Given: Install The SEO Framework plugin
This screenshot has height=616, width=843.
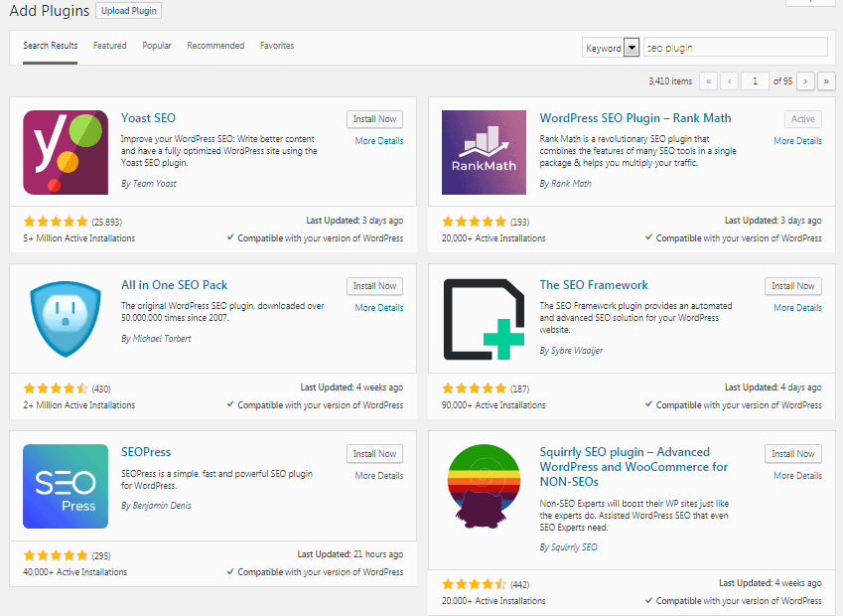Looking at the screenshot, I should (793, 286).
